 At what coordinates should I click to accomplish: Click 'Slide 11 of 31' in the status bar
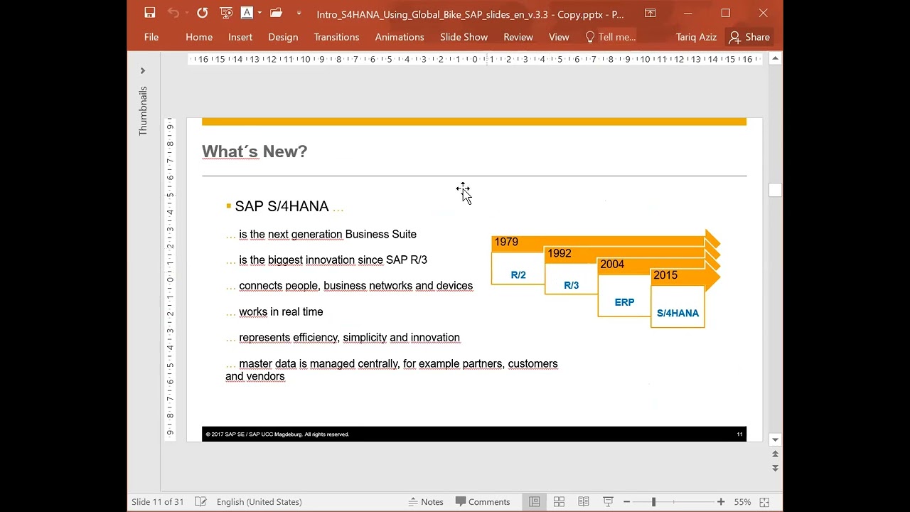(x=158, y=501)
